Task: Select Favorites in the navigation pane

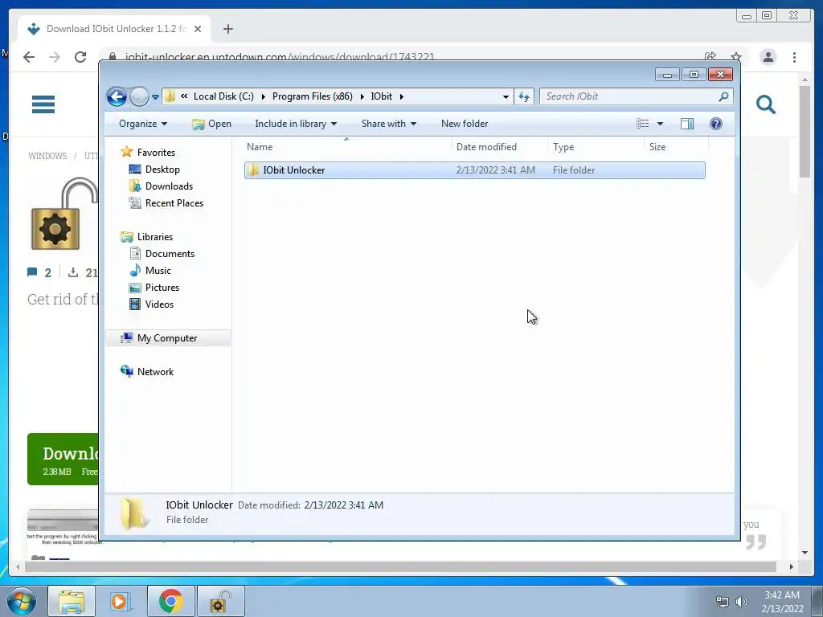Action: (x=156, y=153)
